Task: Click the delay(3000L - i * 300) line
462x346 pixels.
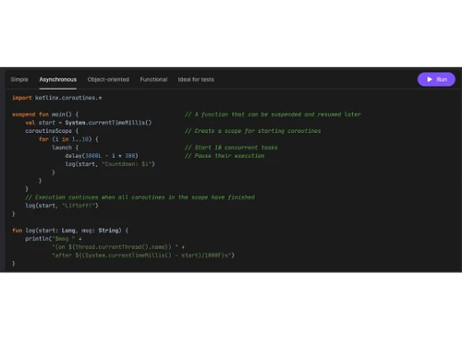Action: coord(102,156)
